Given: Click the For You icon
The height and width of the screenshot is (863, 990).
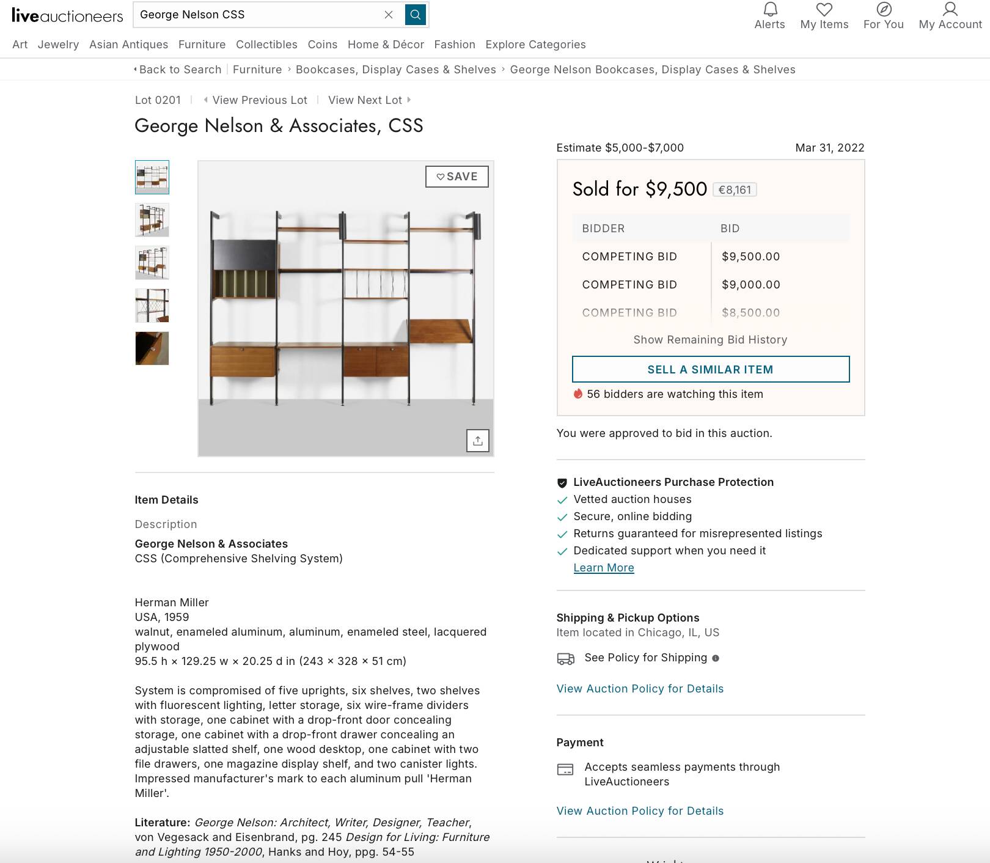Looking at the screenshot, I should coord(882,9).
